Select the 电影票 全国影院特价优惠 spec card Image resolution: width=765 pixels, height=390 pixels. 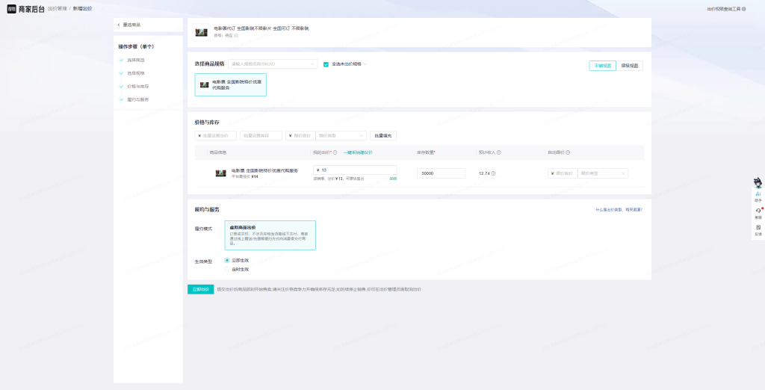(x=230, y=85)
